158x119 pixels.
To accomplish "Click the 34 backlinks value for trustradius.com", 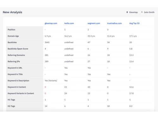I will pyautogui.click(x=108, y=43).
